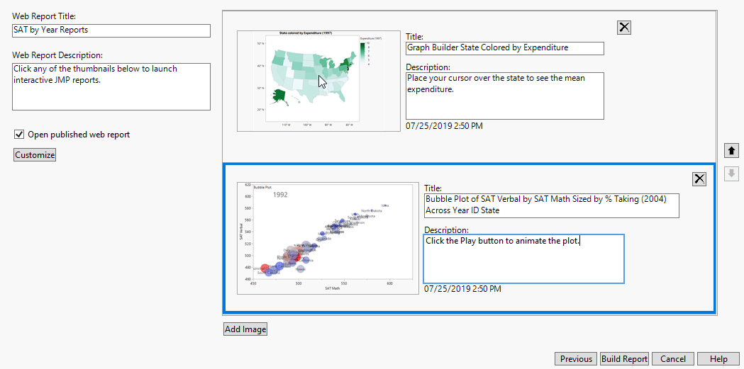
Task: Cancel the web report dialog
Action: [673, 359]
